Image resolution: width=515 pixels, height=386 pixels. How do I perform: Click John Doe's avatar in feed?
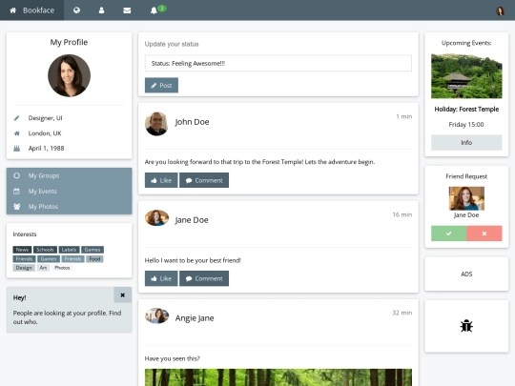[x=156, y=124]
